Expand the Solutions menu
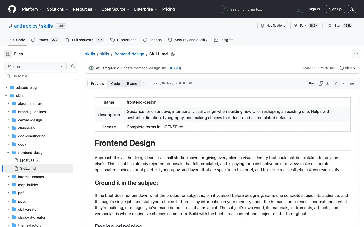Screen dimensions: 364x227 [x=58, y=9]
